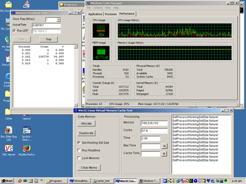Click the MEM Usage meter
This screenshot has width=246, height=184.
101,53
